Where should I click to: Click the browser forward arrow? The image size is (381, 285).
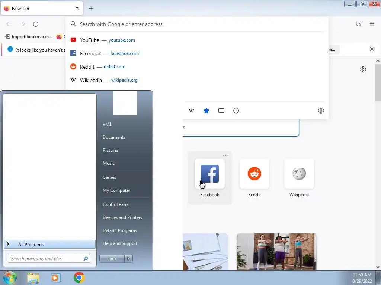pos(22,24)
